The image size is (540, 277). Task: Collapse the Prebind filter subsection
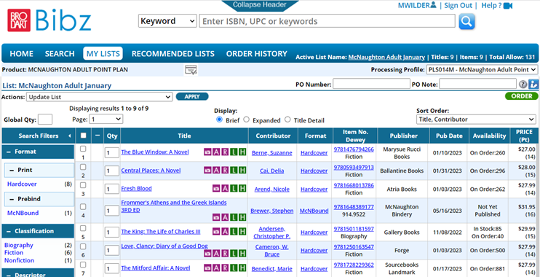12,199
